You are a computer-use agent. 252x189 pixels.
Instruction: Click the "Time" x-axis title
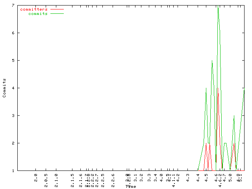(x=131, y=186)
